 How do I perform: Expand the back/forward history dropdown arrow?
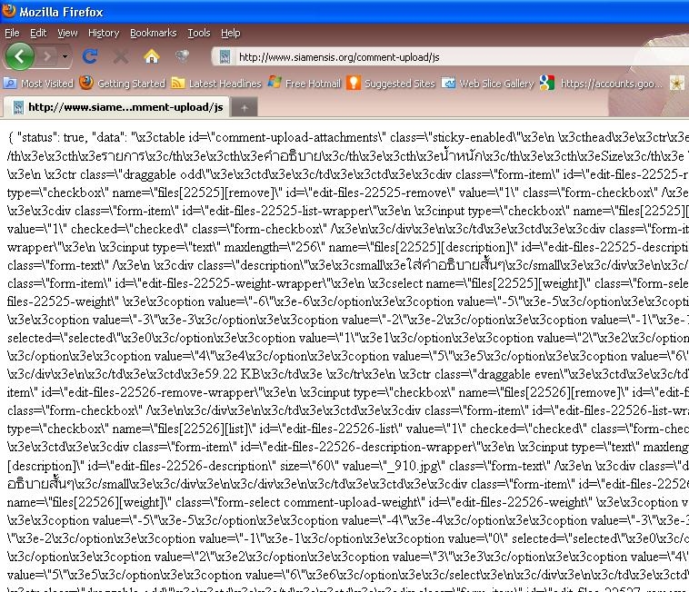[x=65, y=56]
